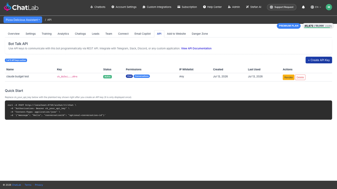Click the Stefan AI wand icon

pyautogui.click(x=247, y=7)
